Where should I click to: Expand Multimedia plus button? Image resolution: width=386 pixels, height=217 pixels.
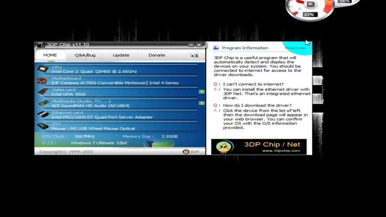201,103
